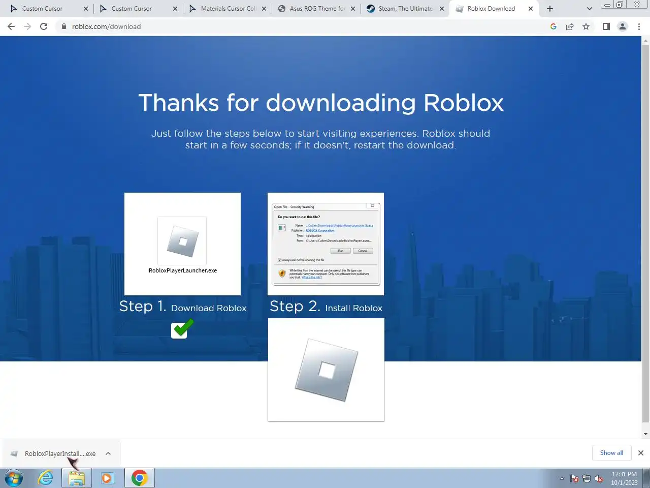Click the scrollbar up arrow

pyautogui.click(x=645, y=40)
